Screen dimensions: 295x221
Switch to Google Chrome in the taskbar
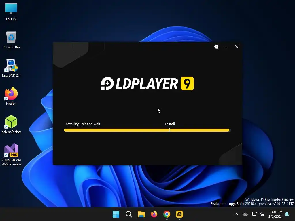point(167,214)
